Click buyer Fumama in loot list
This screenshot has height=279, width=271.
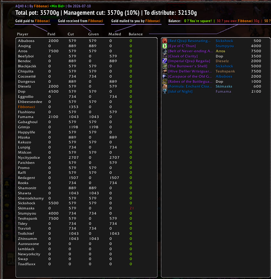[223, 91]
